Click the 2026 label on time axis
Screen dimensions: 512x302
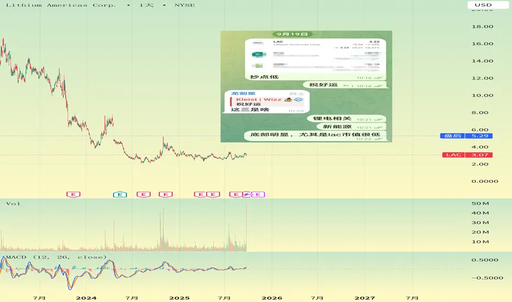click(272, 298)
